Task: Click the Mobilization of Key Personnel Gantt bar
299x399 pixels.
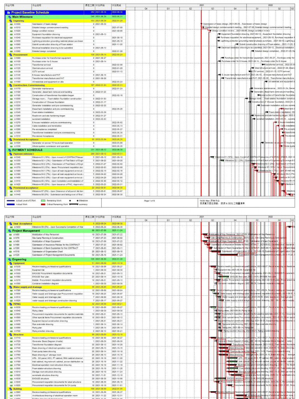Action: coord(205,234)
